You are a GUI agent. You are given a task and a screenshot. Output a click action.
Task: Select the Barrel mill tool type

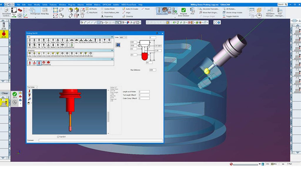click(58, 40)
